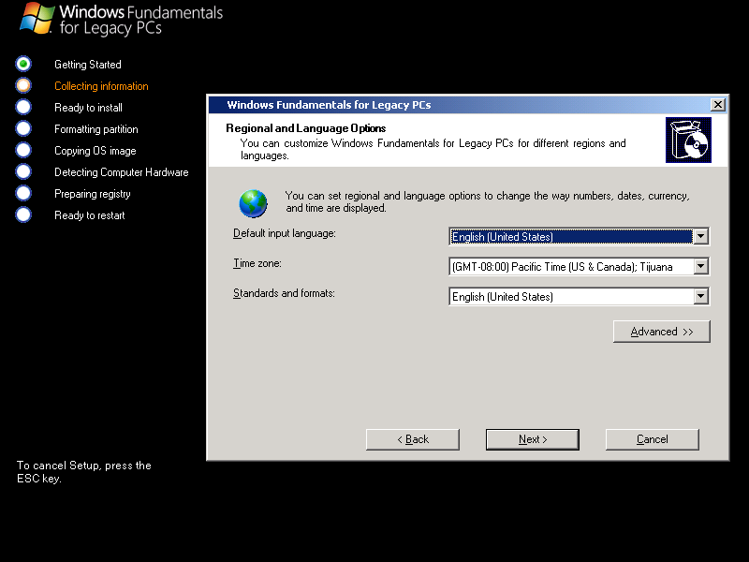Click the Collecting information progress indicator

coord(22,85)
